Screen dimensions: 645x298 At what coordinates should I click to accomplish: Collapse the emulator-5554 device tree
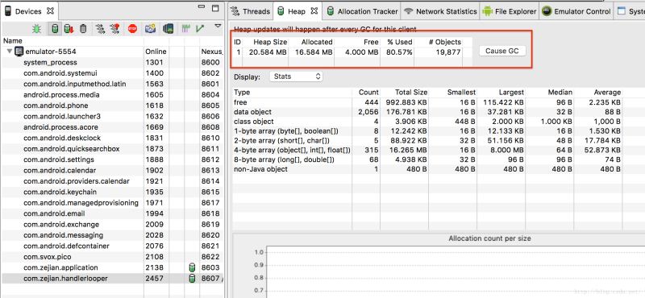point(10,52)
